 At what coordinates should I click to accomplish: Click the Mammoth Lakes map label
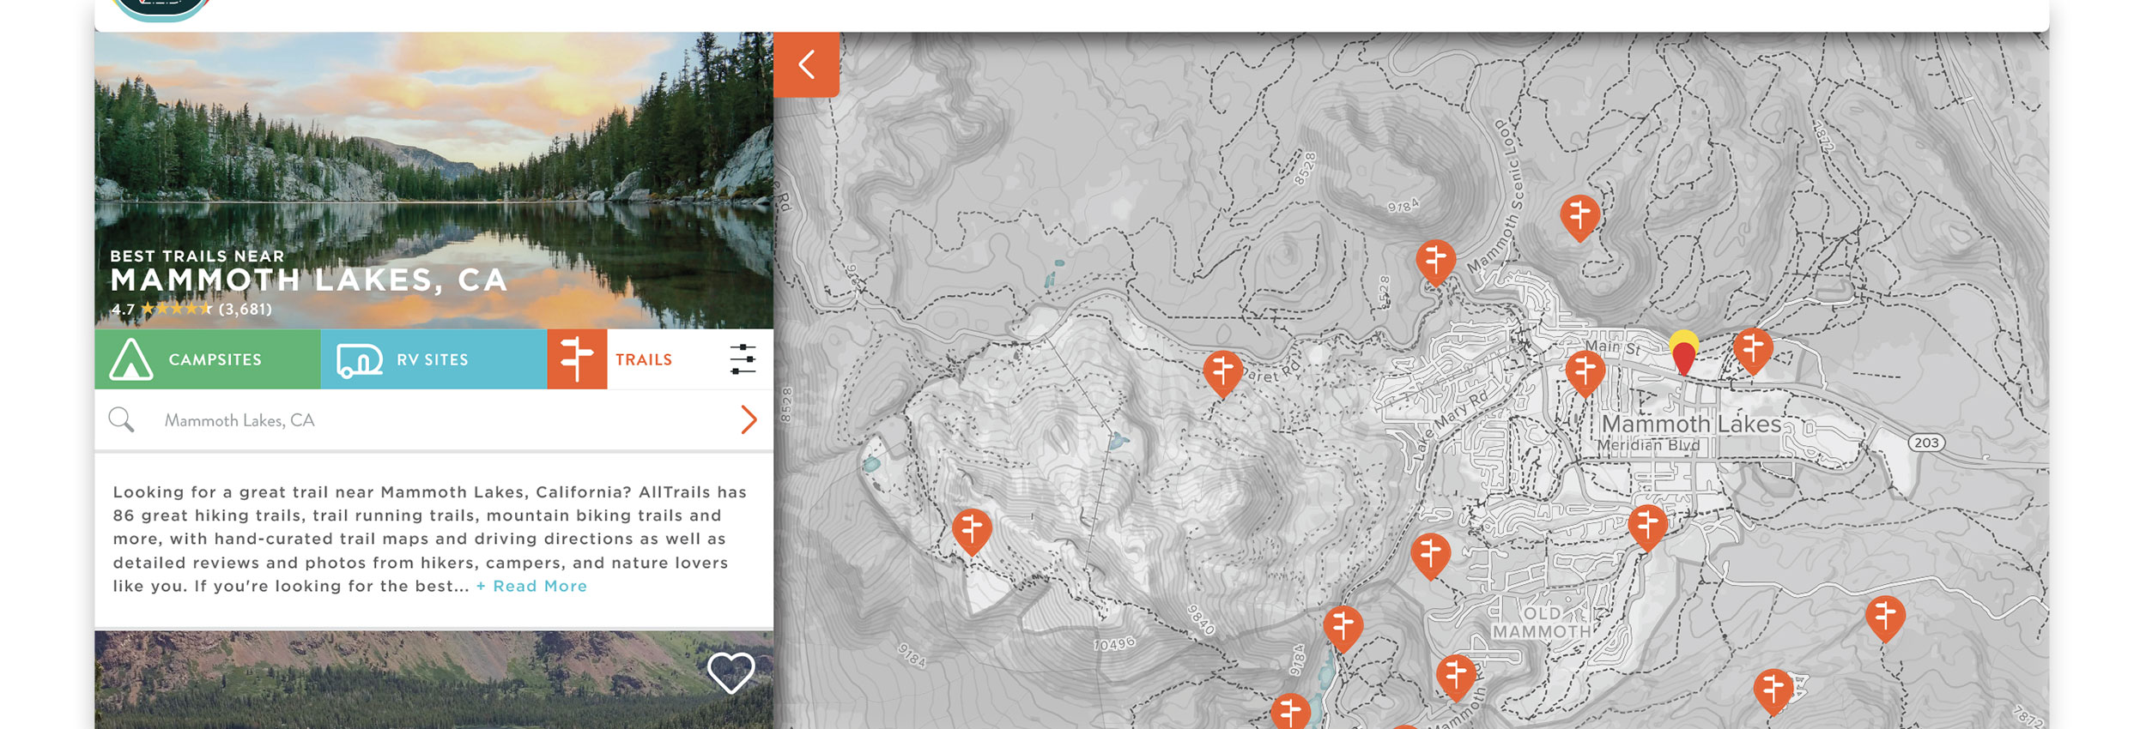(1691, 424)
